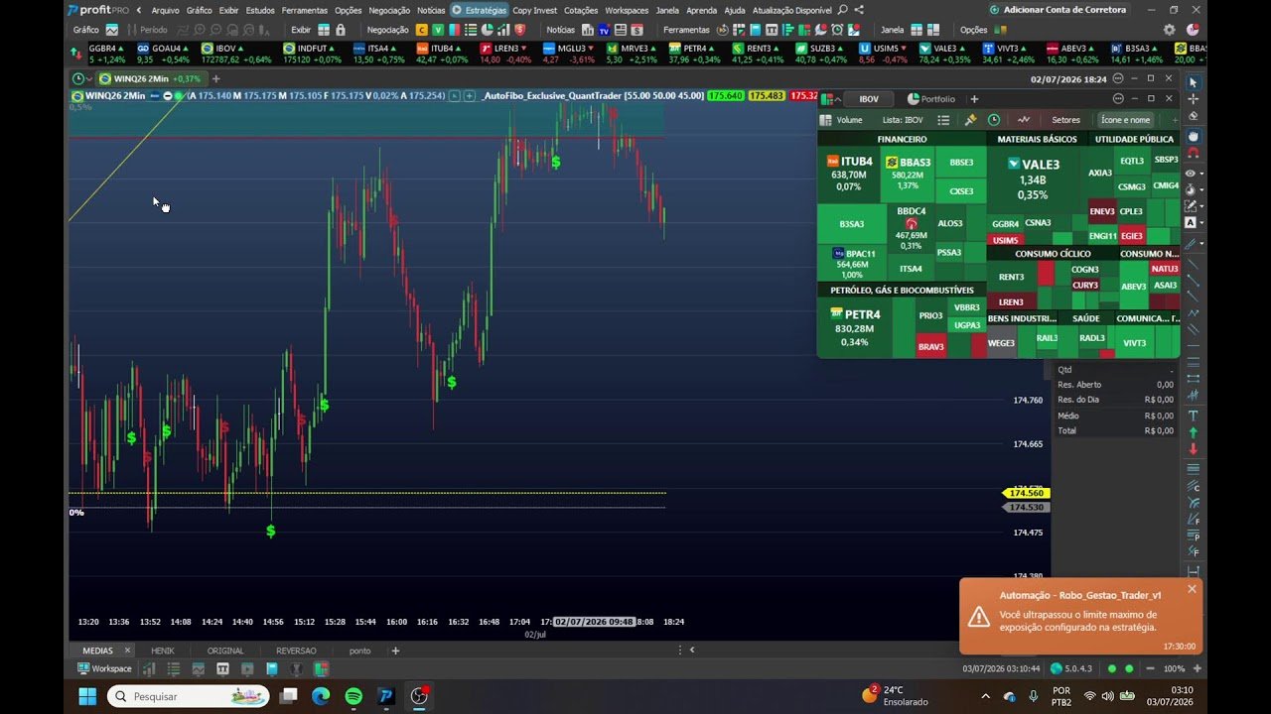Click the lock icon in Exibir toolbar

pyautogui.click(x=340, y=30)
